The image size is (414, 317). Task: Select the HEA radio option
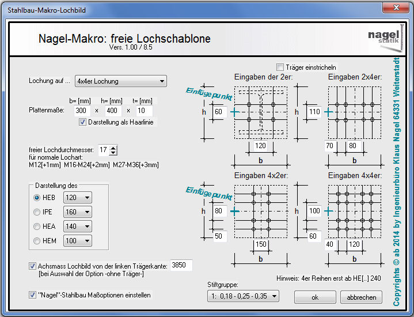click(x=37, y=227)
